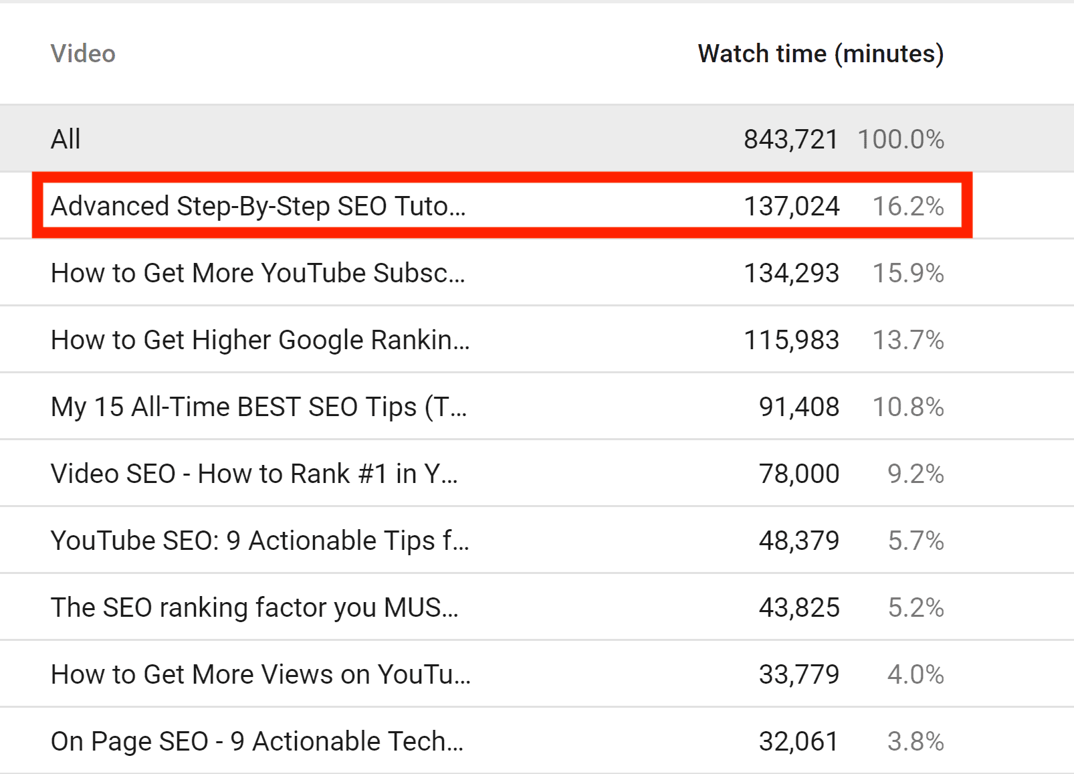Click the 134,293 watch time value

(x=791, y=273)
